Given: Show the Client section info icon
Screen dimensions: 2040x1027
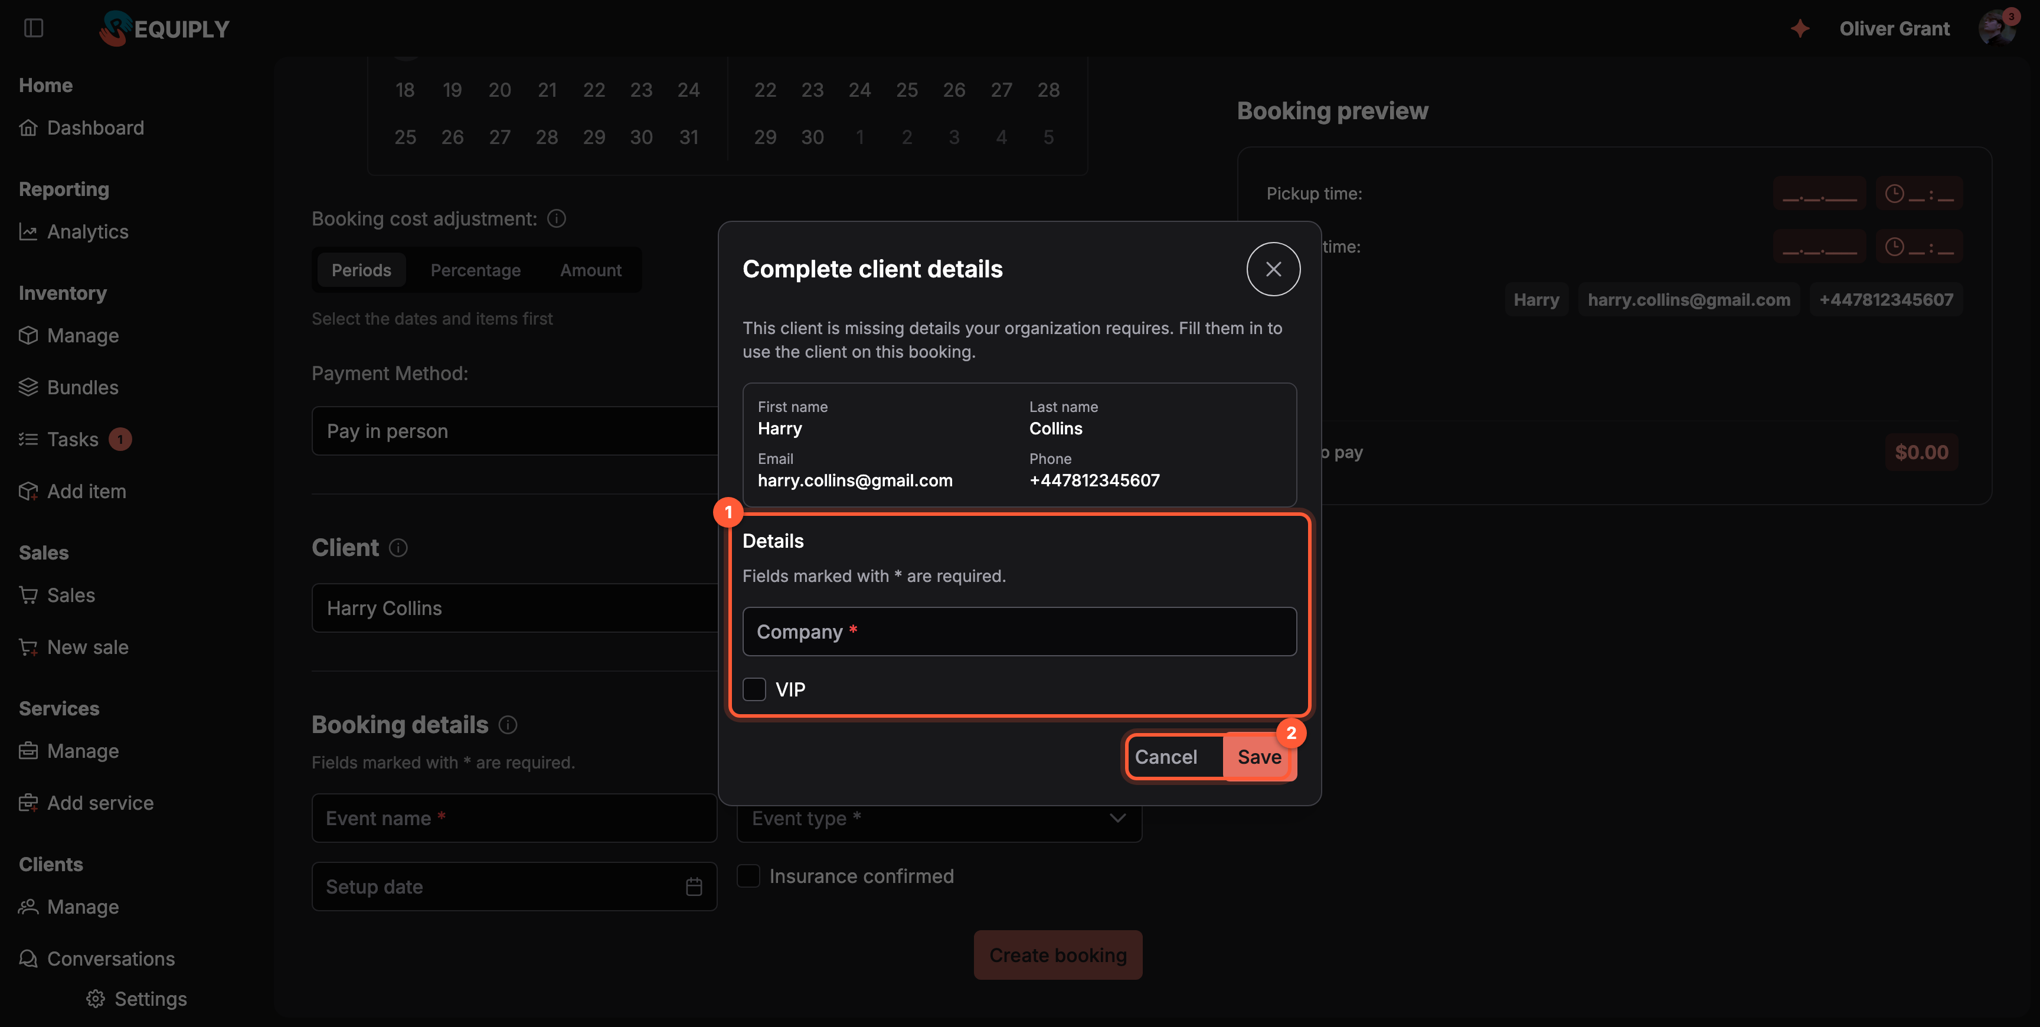Looking at the screenshot, I should (398, 548).
